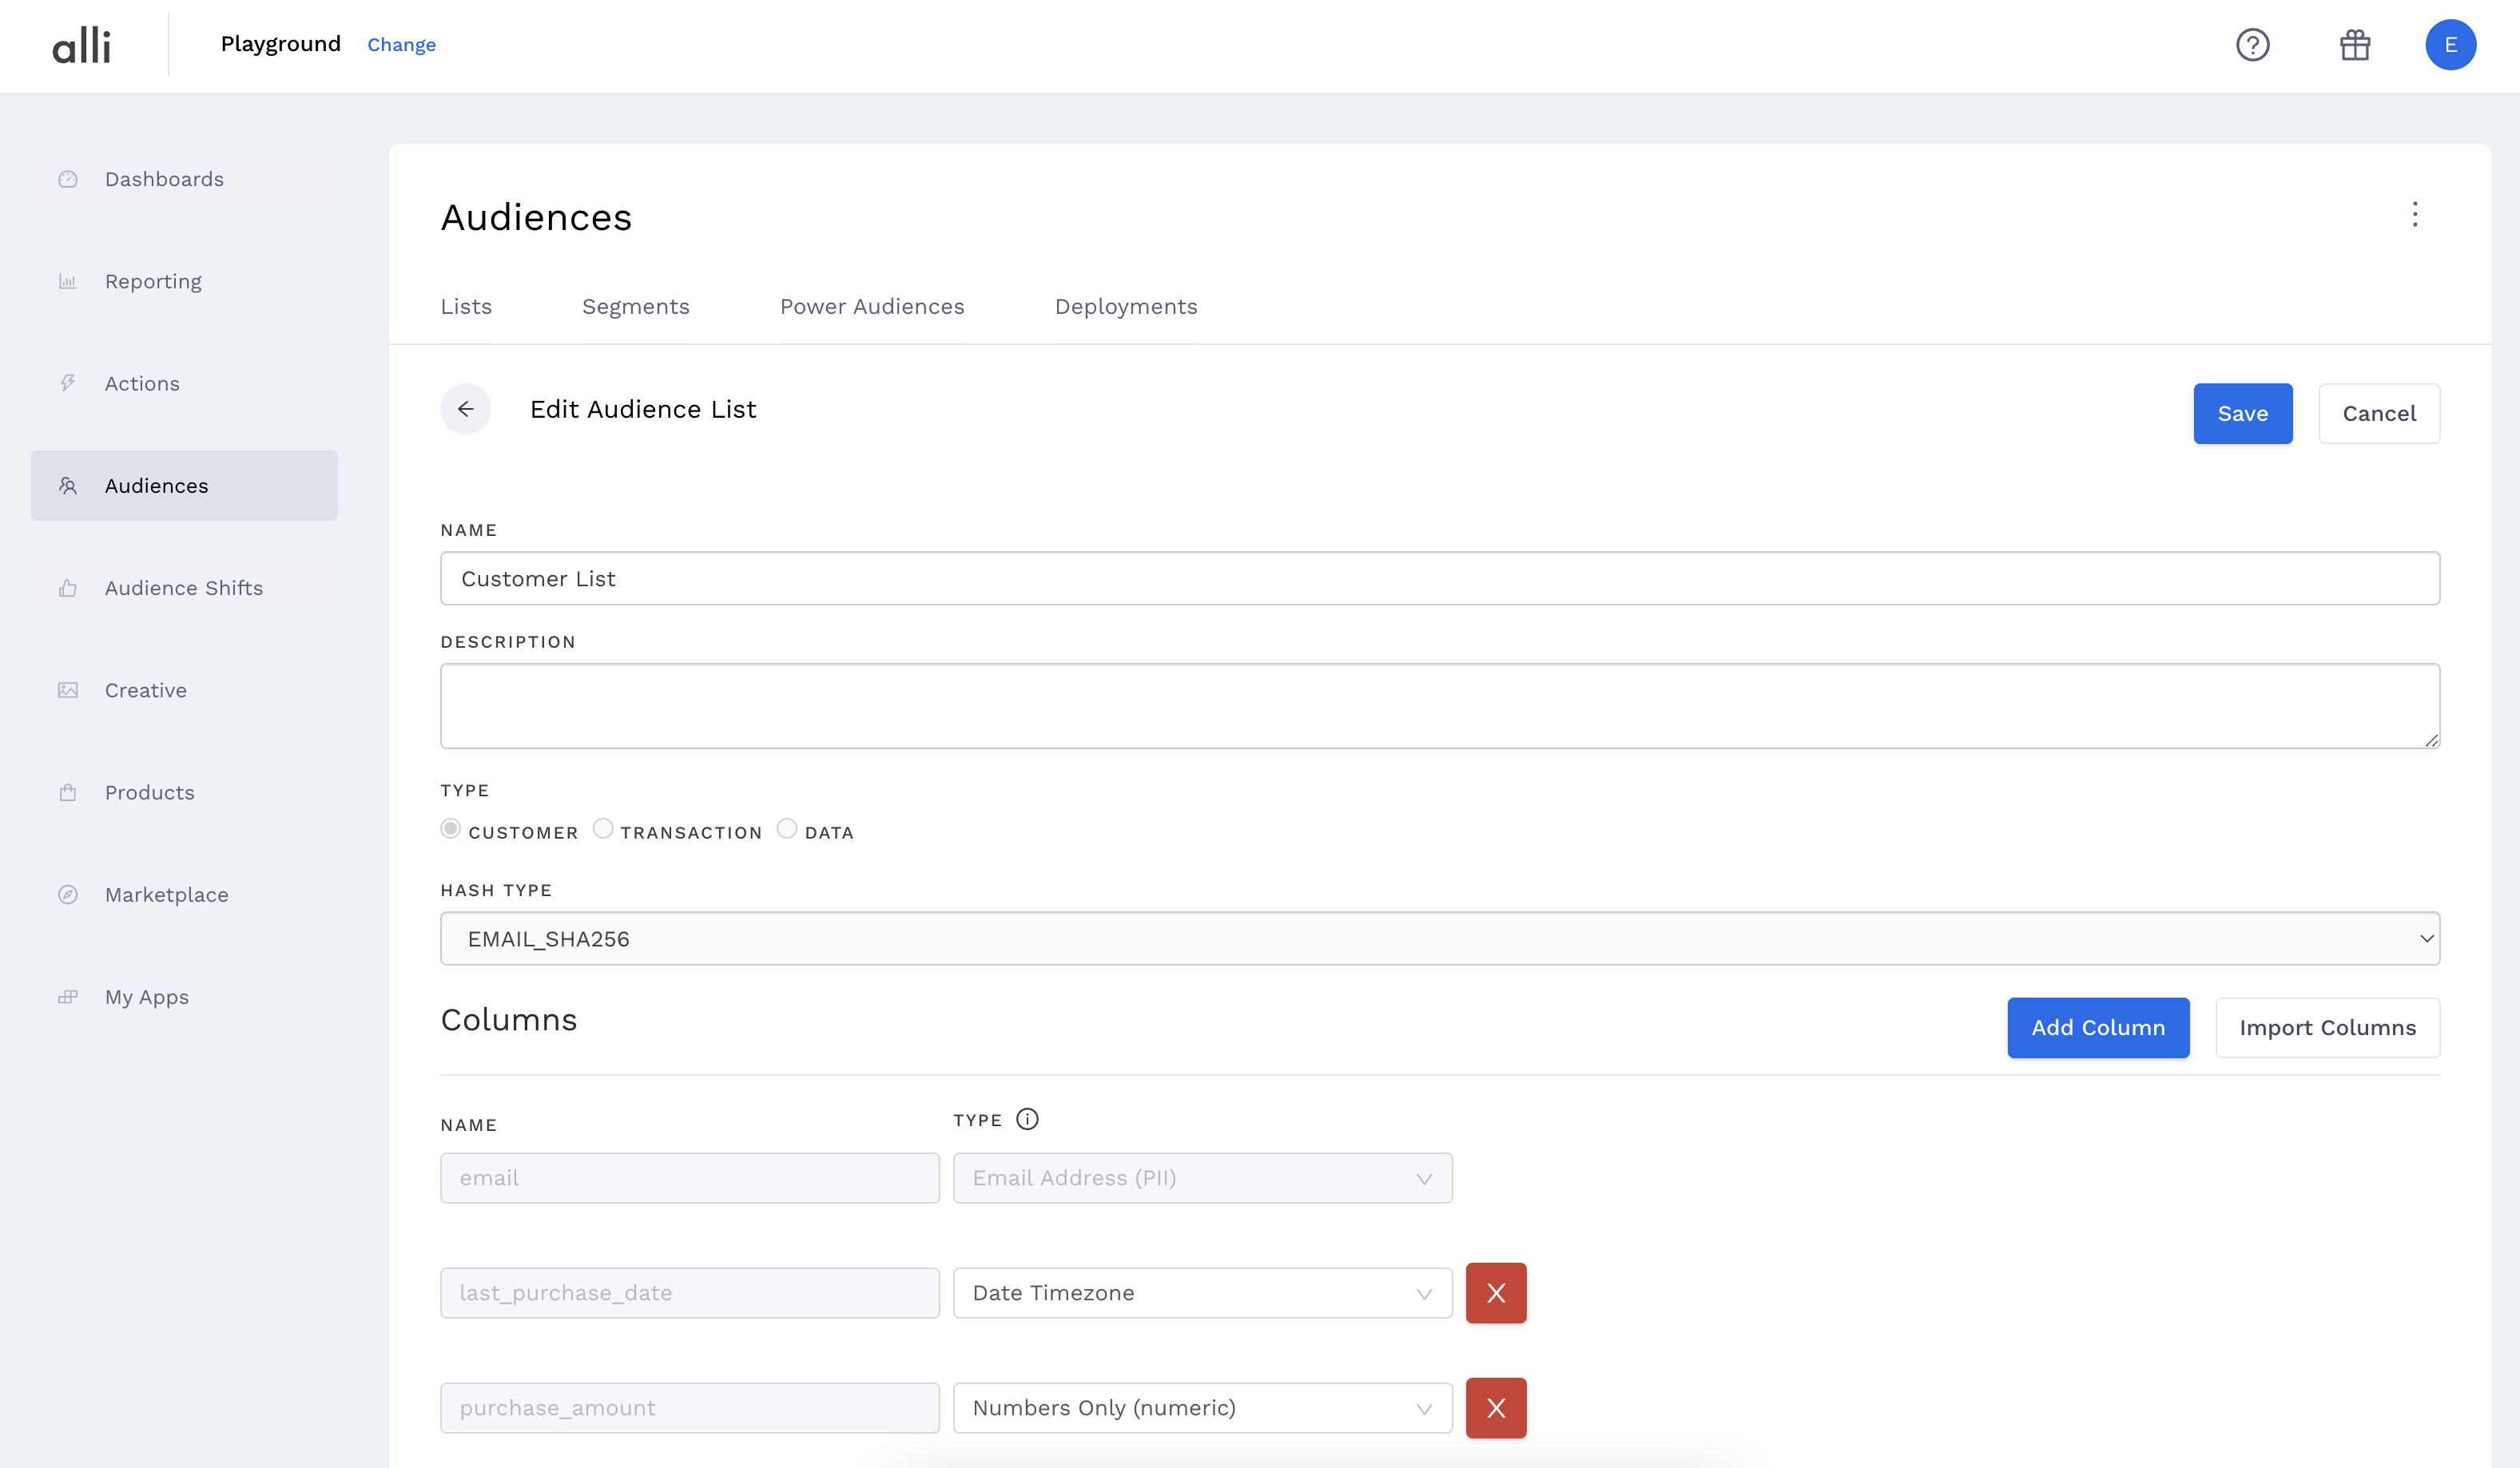This screenshot has width=2520, height=1468.
Task: Open Audience Shifts in the sidebar
Action: [184, 588]
